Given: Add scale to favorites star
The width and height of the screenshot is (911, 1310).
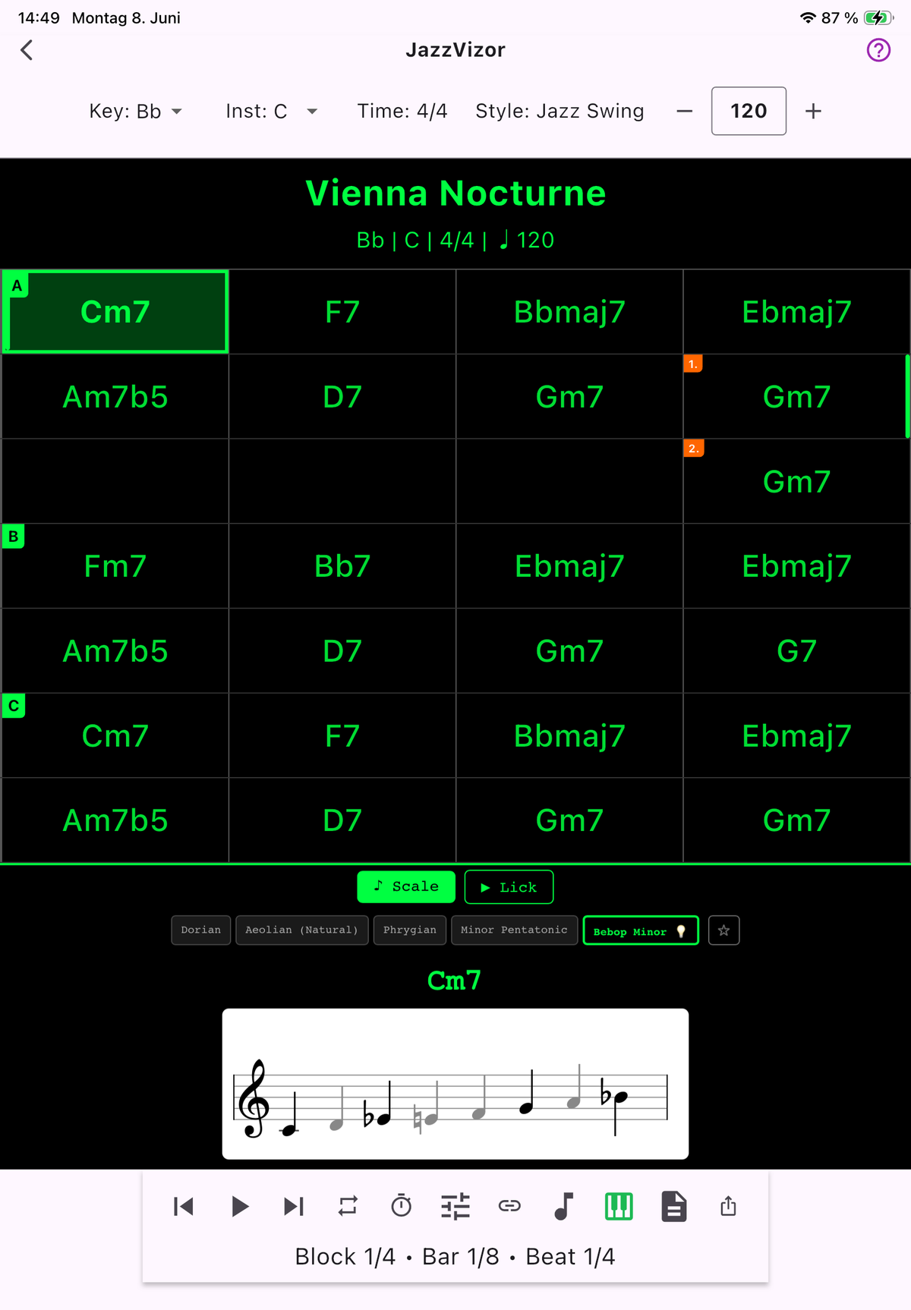Looking at the screenshot, I should tap(724, 931).
